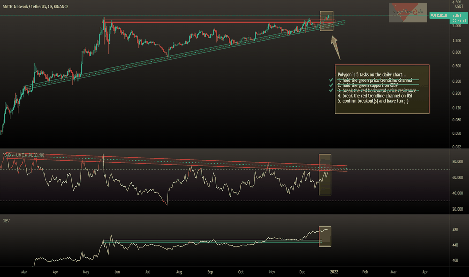Image resolution: width=469 pixels, height=277 pixels.
Task: Click the 0.200 price axis value
Action: [x=457, y=93]
